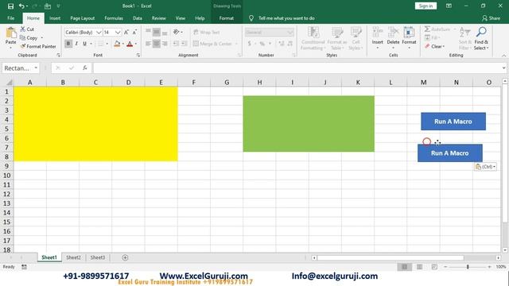
Task: Expand the font size 14 dropdown
Action: click(118, 32)
